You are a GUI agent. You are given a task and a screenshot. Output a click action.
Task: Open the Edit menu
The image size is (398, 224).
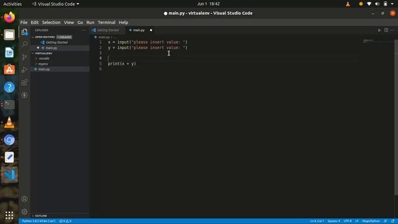click(35, 22)
